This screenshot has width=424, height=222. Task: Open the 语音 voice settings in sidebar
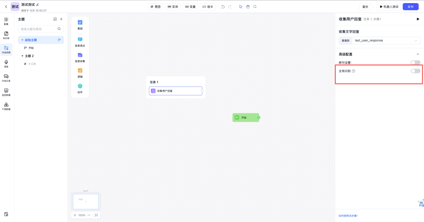coord(6,63)
